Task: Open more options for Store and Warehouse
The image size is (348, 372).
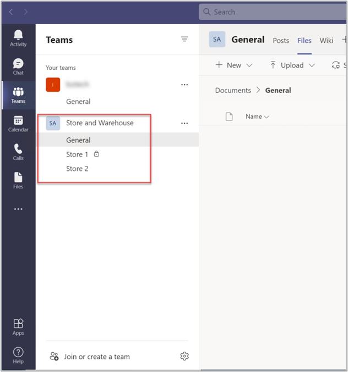Action: (184, 124)
